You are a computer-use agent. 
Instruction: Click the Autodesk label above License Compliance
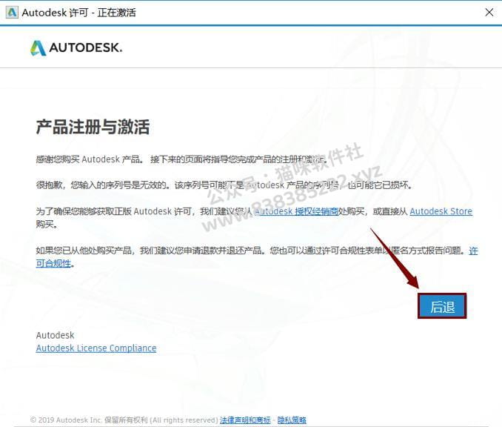(55, 335)
